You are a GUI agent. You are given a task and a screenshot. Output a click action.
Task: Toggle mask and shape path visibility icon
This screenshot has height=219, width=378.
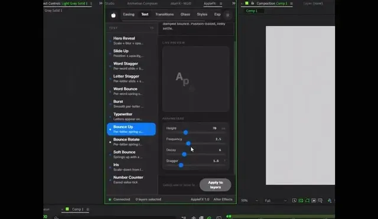tap(307, 201)
